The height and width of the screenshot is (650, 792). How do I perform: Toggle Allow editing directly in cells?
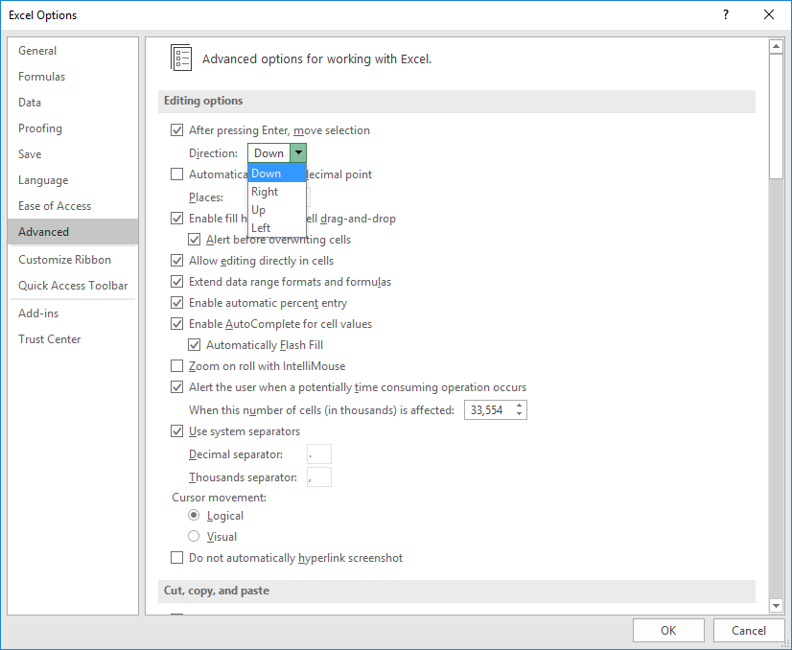176,261
